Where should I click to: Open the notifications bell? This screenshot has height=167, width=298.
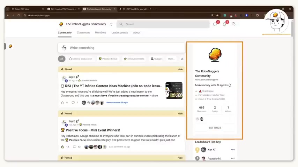(x=224, y=24)
